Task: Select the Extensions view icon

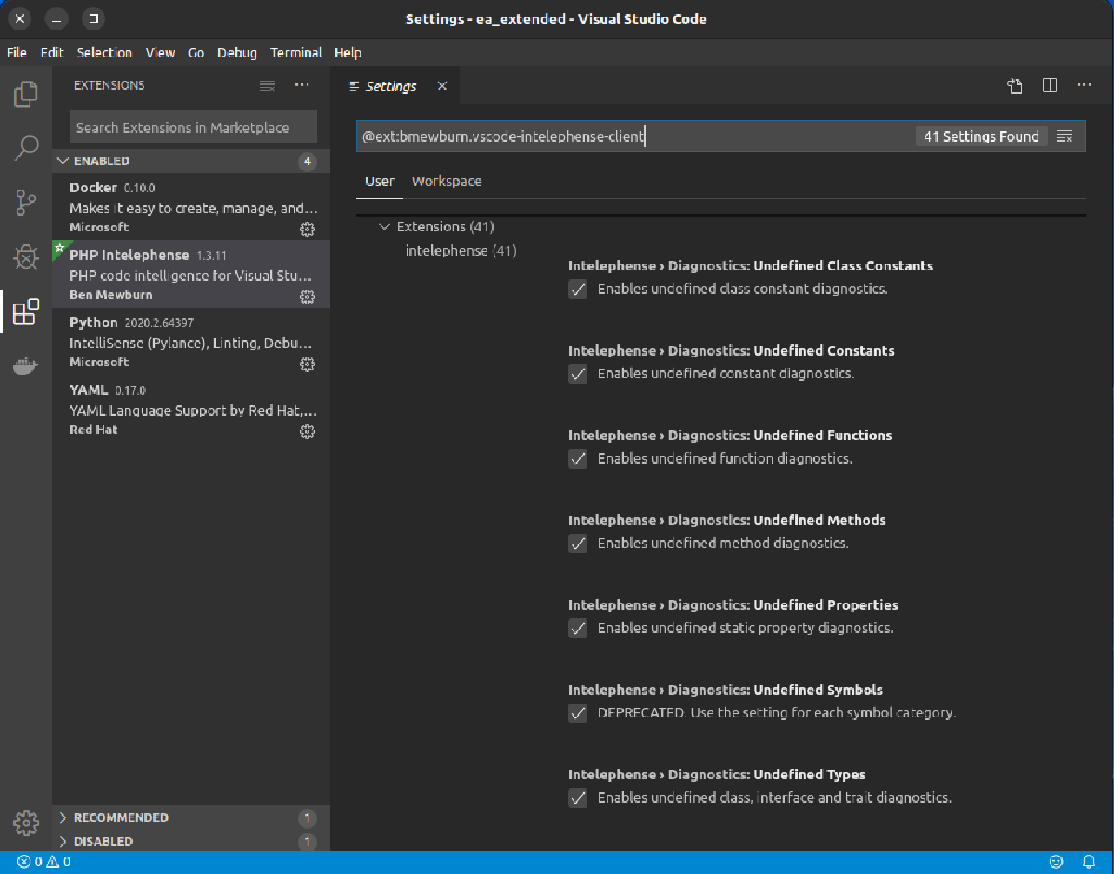Action: (26, 311)
